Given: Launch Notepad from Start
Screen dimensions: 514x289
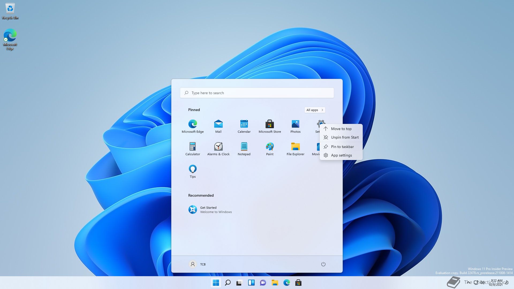Looking at the screenshot, I should point(244,149).
